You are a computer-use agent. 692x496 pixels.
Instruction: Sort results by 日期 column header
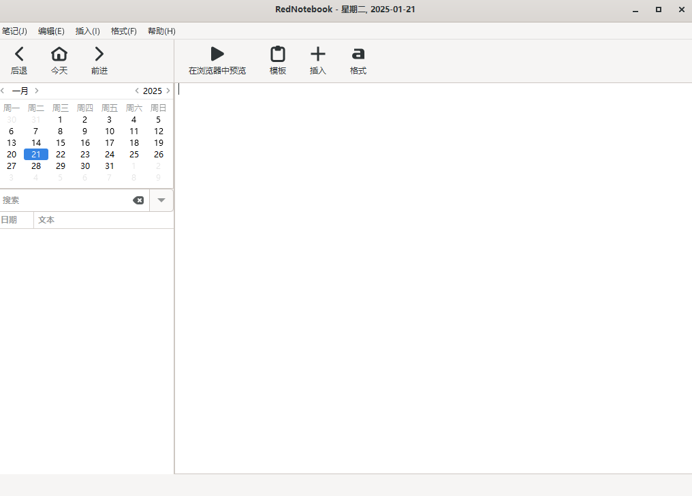pyautogui.click(x=10, y=220)
